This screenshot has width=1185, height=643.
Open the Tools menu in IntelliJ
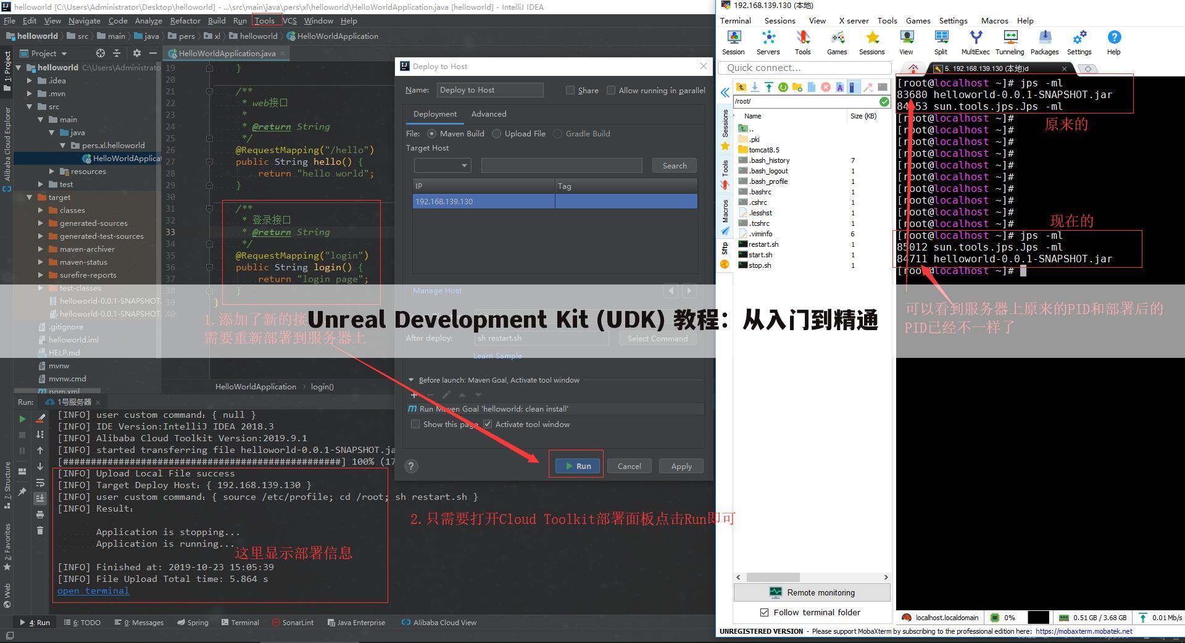tap(265, 20)
